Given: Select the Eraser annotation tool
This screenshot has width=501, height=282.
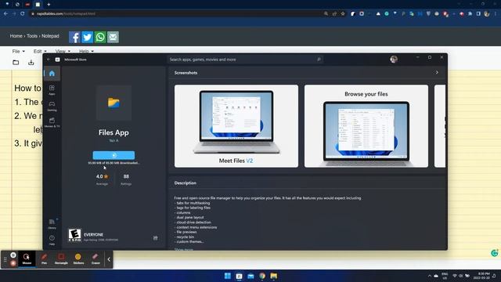Looking at the screenshot, I should click(x=96, y=258).
